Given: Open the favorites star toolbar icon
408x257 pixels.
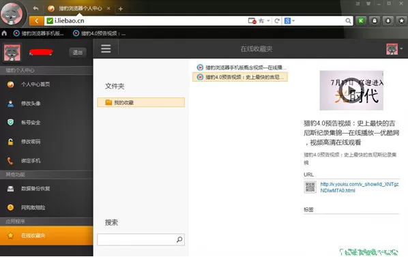Looking at the screenshot, I should [x=401, y=20].
